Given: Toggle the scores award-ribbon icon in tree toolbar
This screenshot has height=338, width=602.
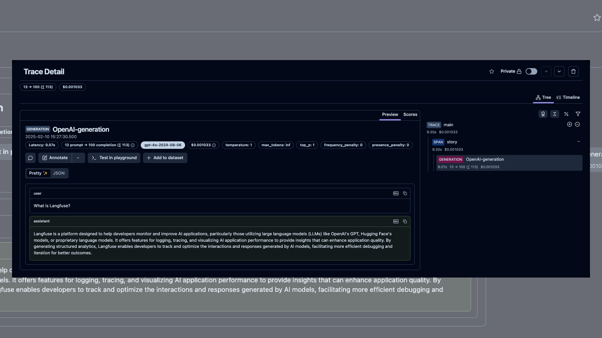Looking at the screenshot, I should coord(543,114).
